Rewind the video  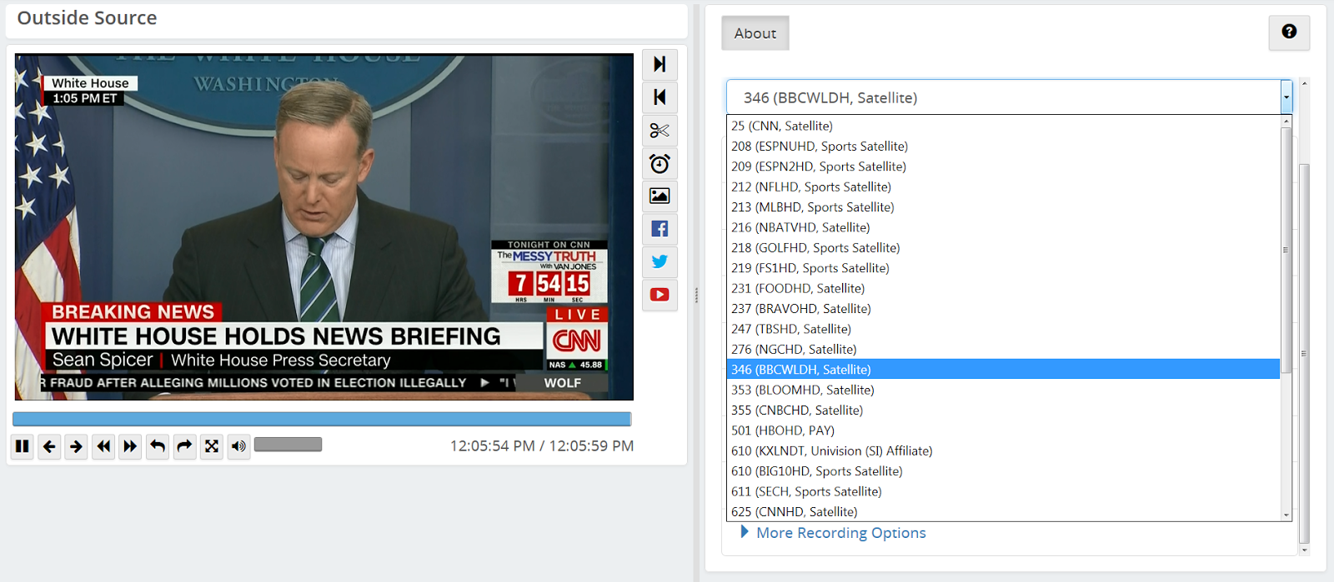coord(103,446)
